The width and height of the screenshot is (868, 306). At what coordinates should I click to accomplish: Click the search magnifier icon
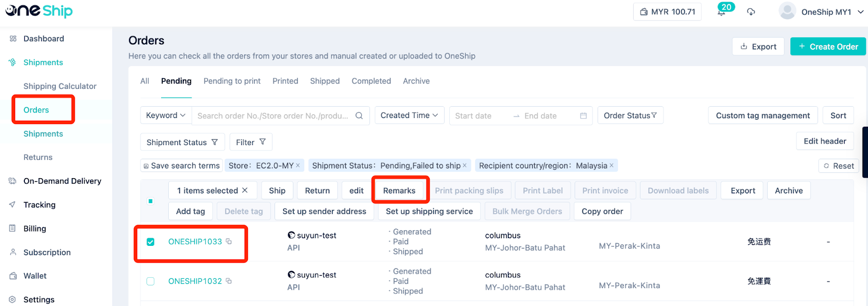point(359,115)
